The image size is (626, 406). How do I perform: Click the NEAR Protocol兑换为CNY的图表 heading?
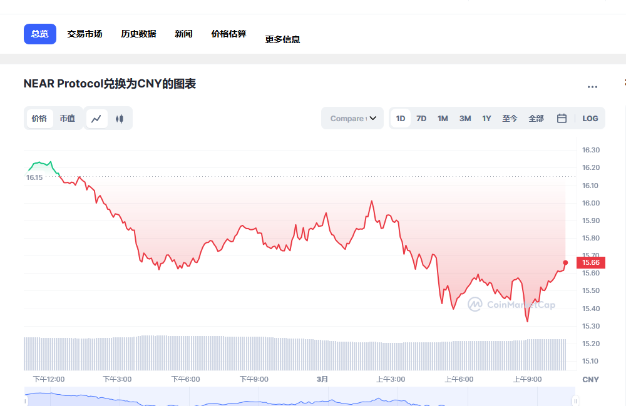coord(110,84)
